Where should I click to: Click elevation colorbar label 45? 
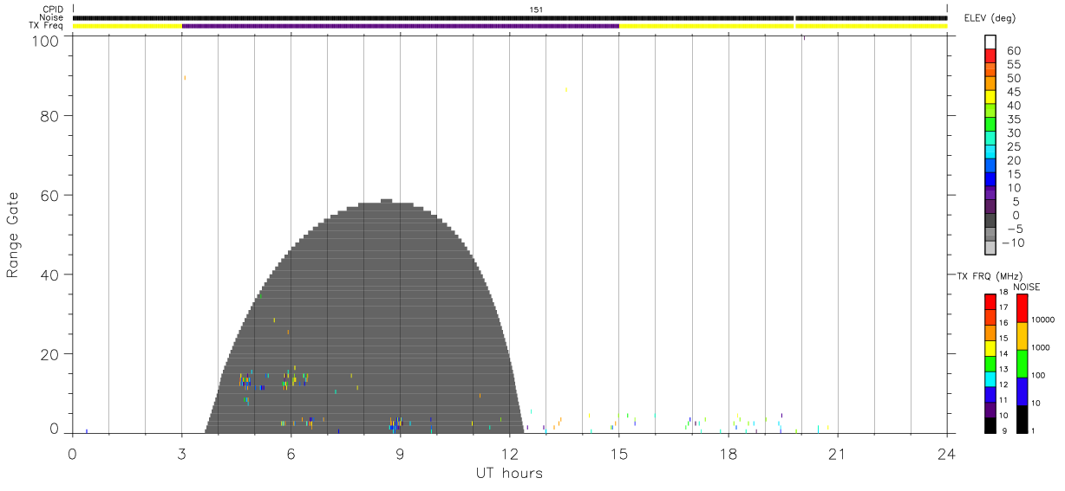(1014, 93)
